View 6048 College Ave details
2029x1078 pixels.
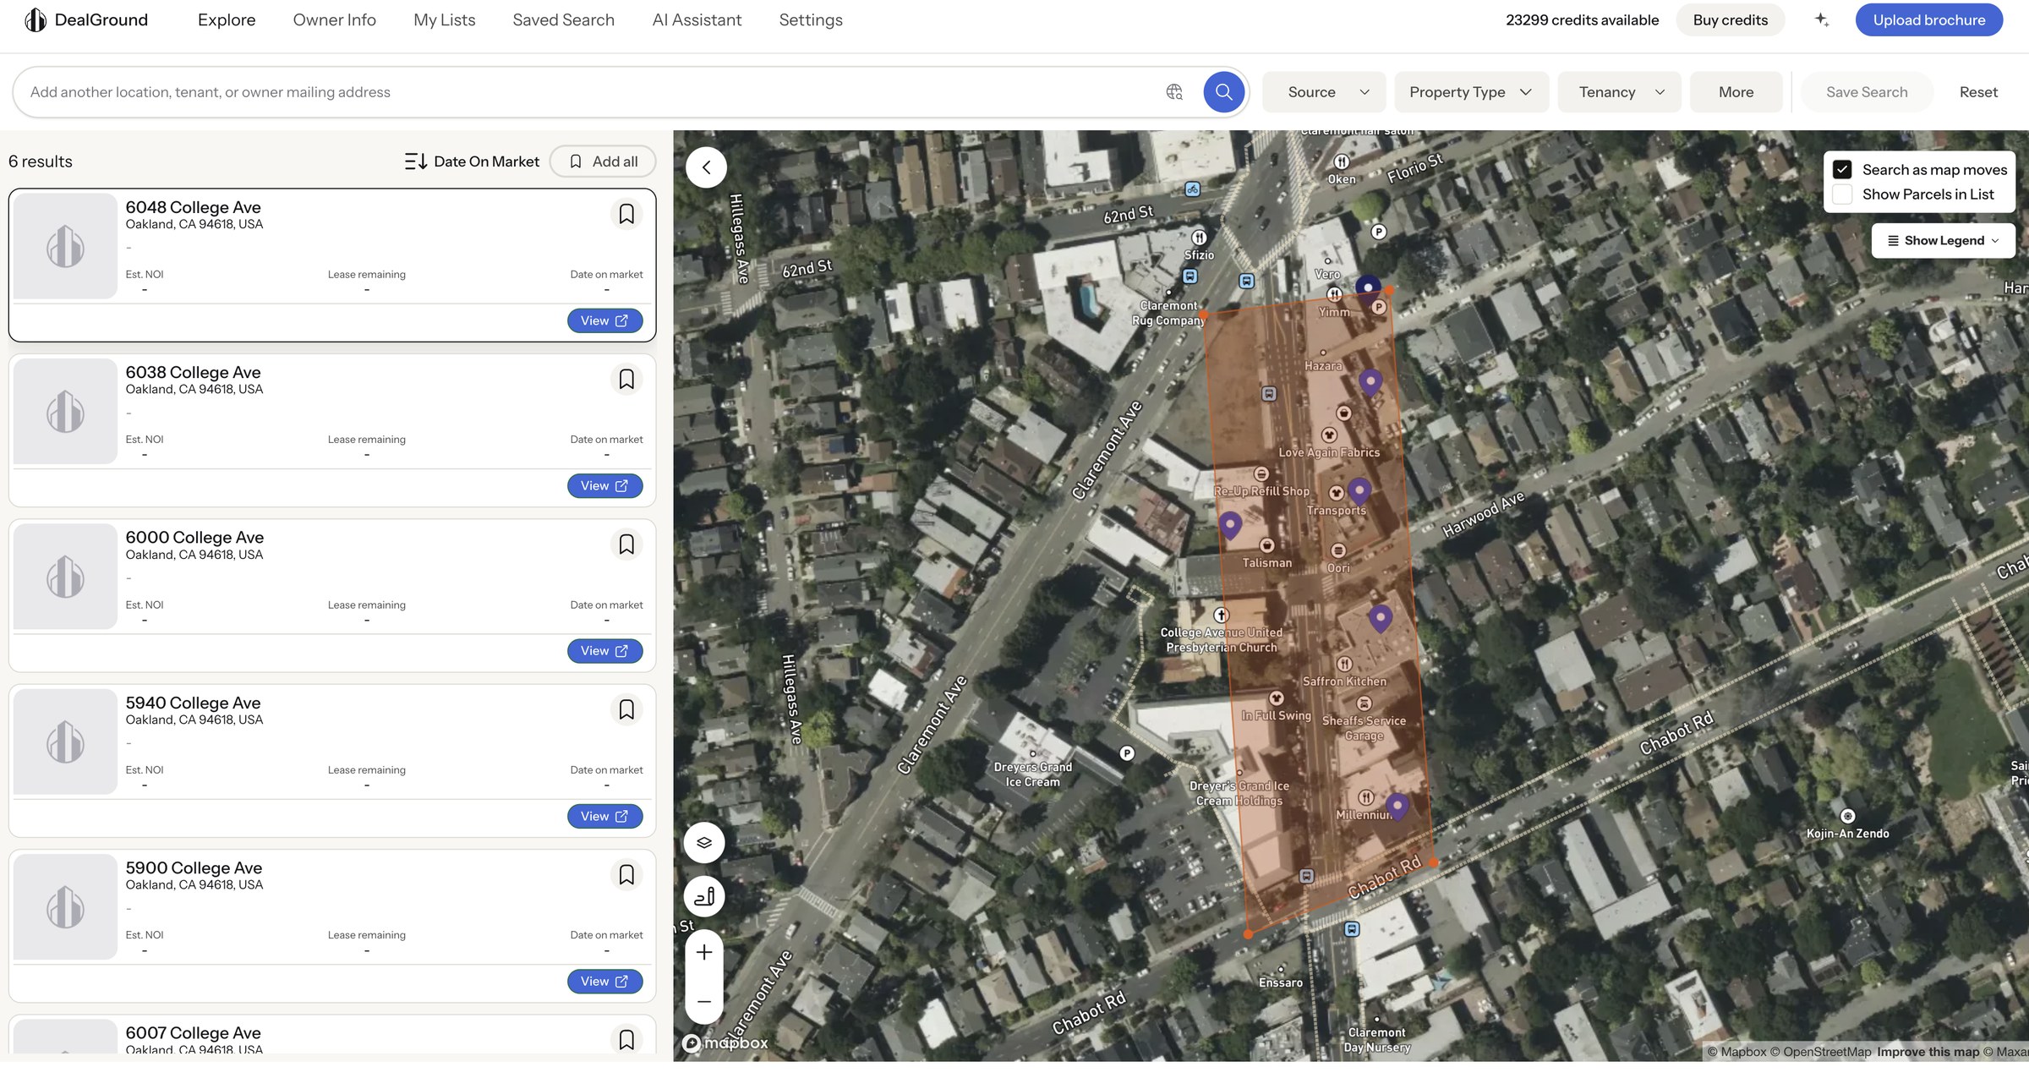pyautogui.click(x=604, y=320)
